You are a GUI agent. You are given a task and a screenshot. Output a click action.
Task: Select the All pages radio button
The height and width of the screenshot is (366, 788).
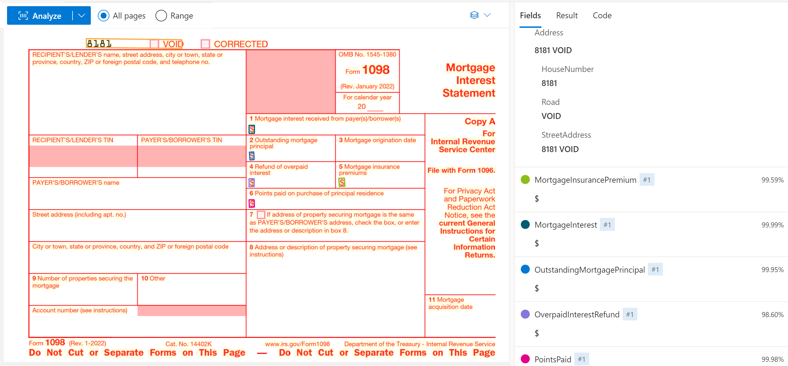(103, 15)
